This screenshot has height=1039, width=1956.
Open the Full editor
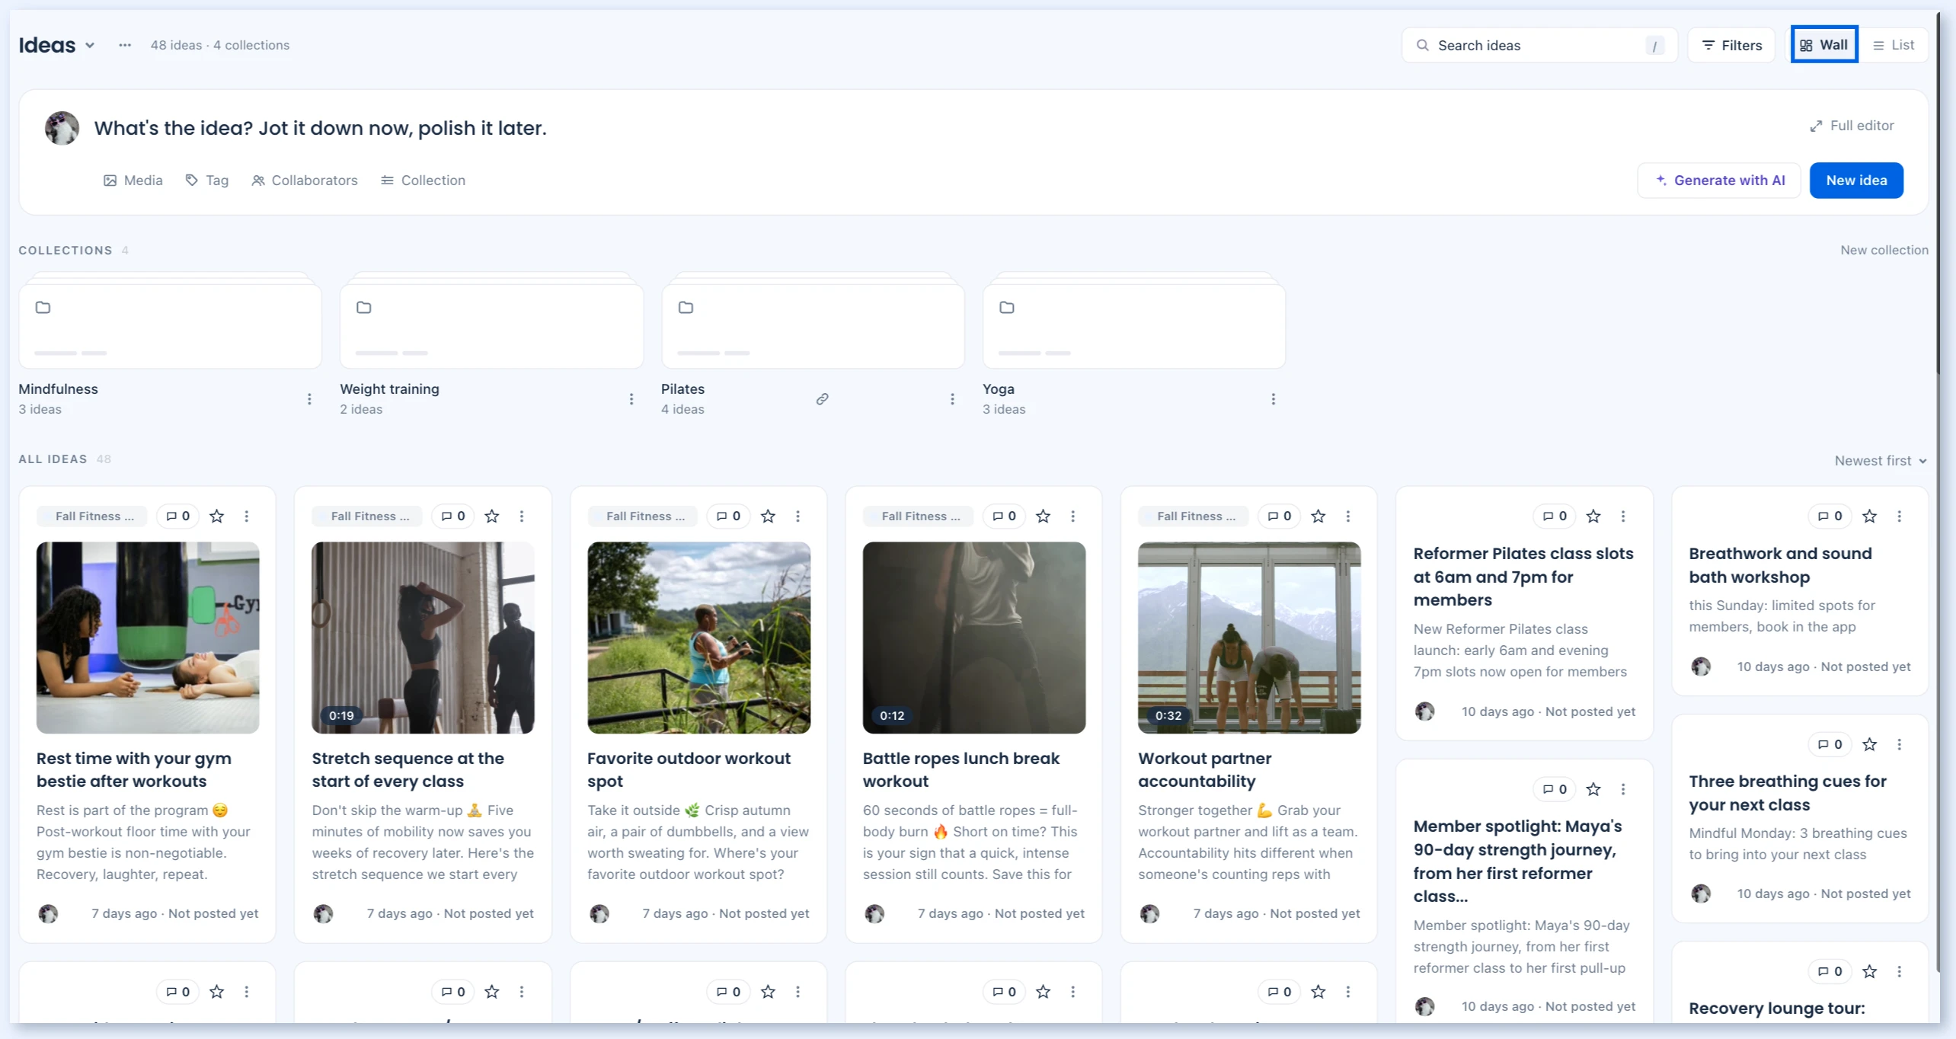click(1852, 126)
